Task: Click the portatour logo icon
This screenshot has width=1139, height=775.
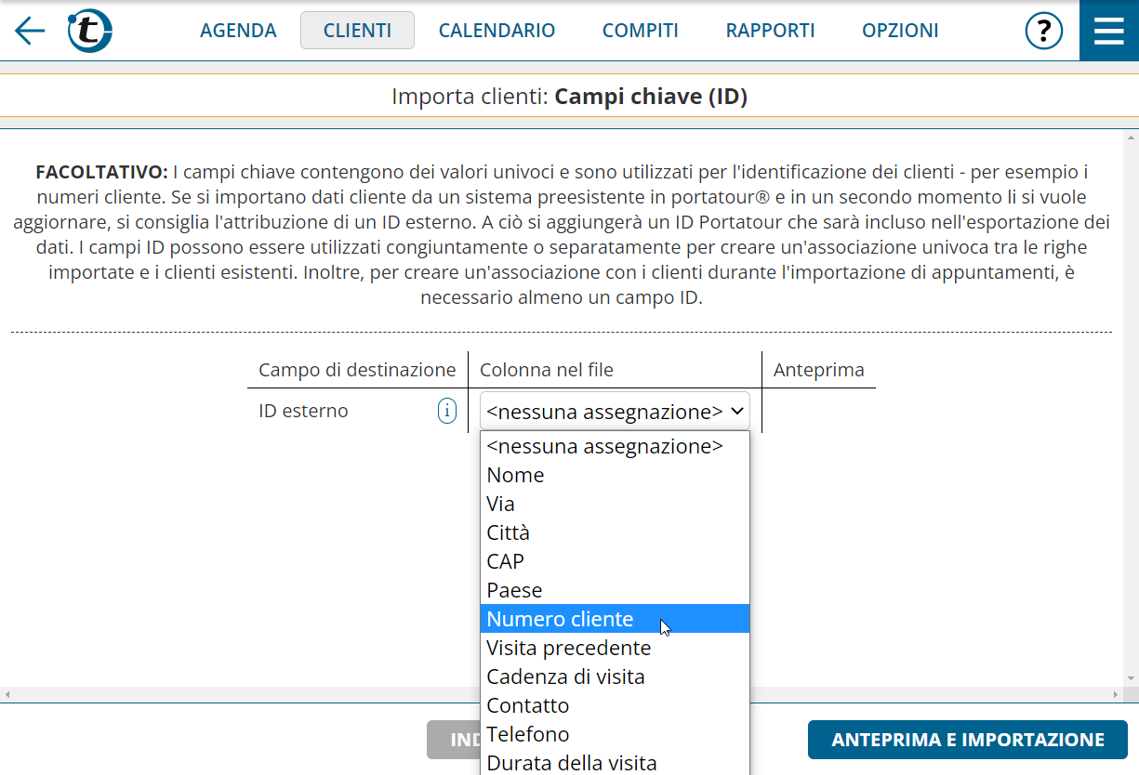Action: [89, 31]
